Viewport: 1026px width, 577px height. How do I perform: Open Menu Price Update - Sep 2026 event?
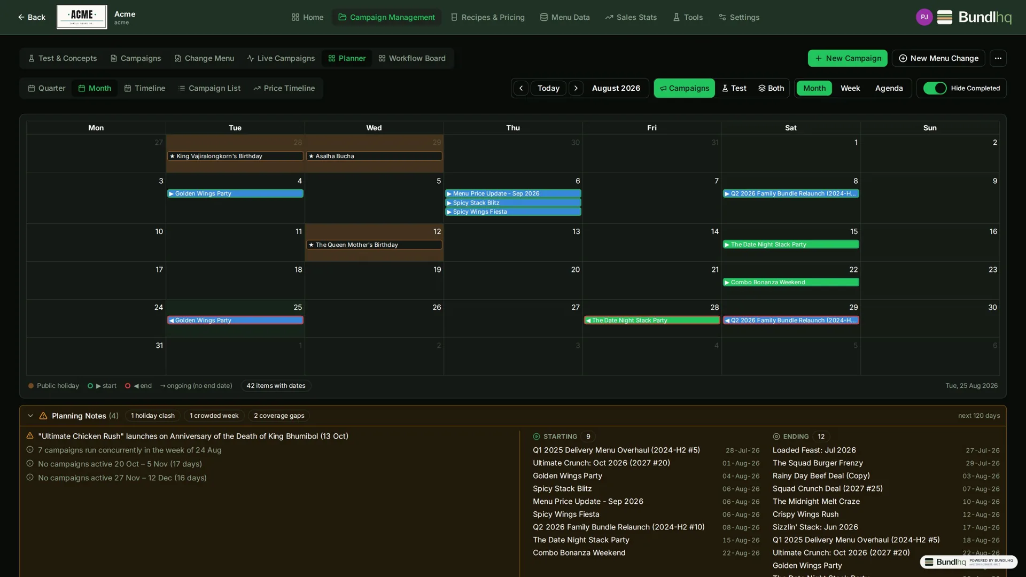pyautogui.click(x=513, y=193)
